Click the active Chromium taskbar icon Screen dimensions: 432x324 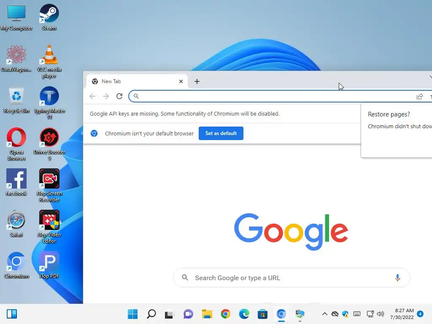pyautogui.click(x=281, y=314)
